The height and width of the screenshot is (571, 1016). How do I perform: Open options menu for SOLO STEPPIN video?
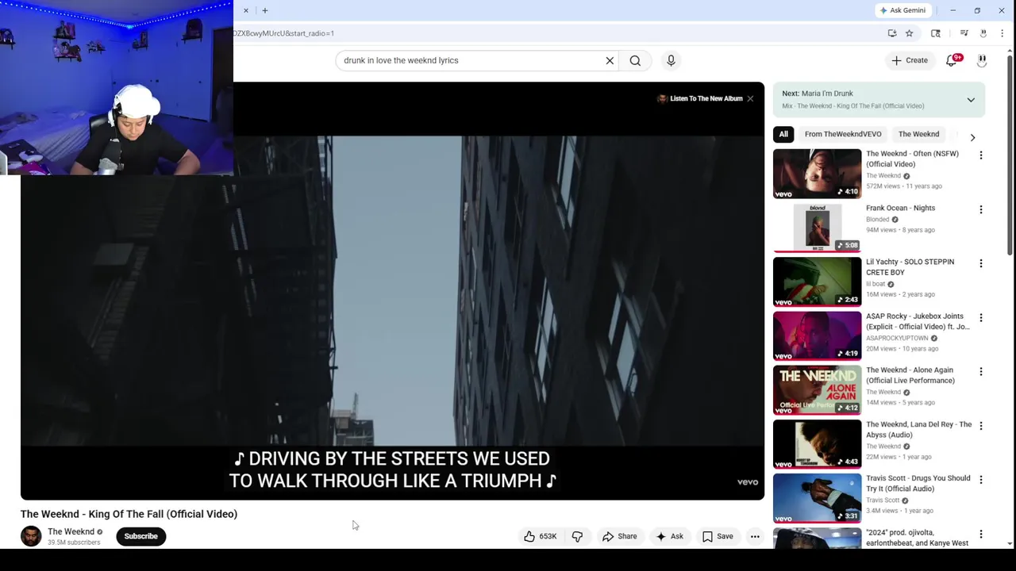[981, 263]
